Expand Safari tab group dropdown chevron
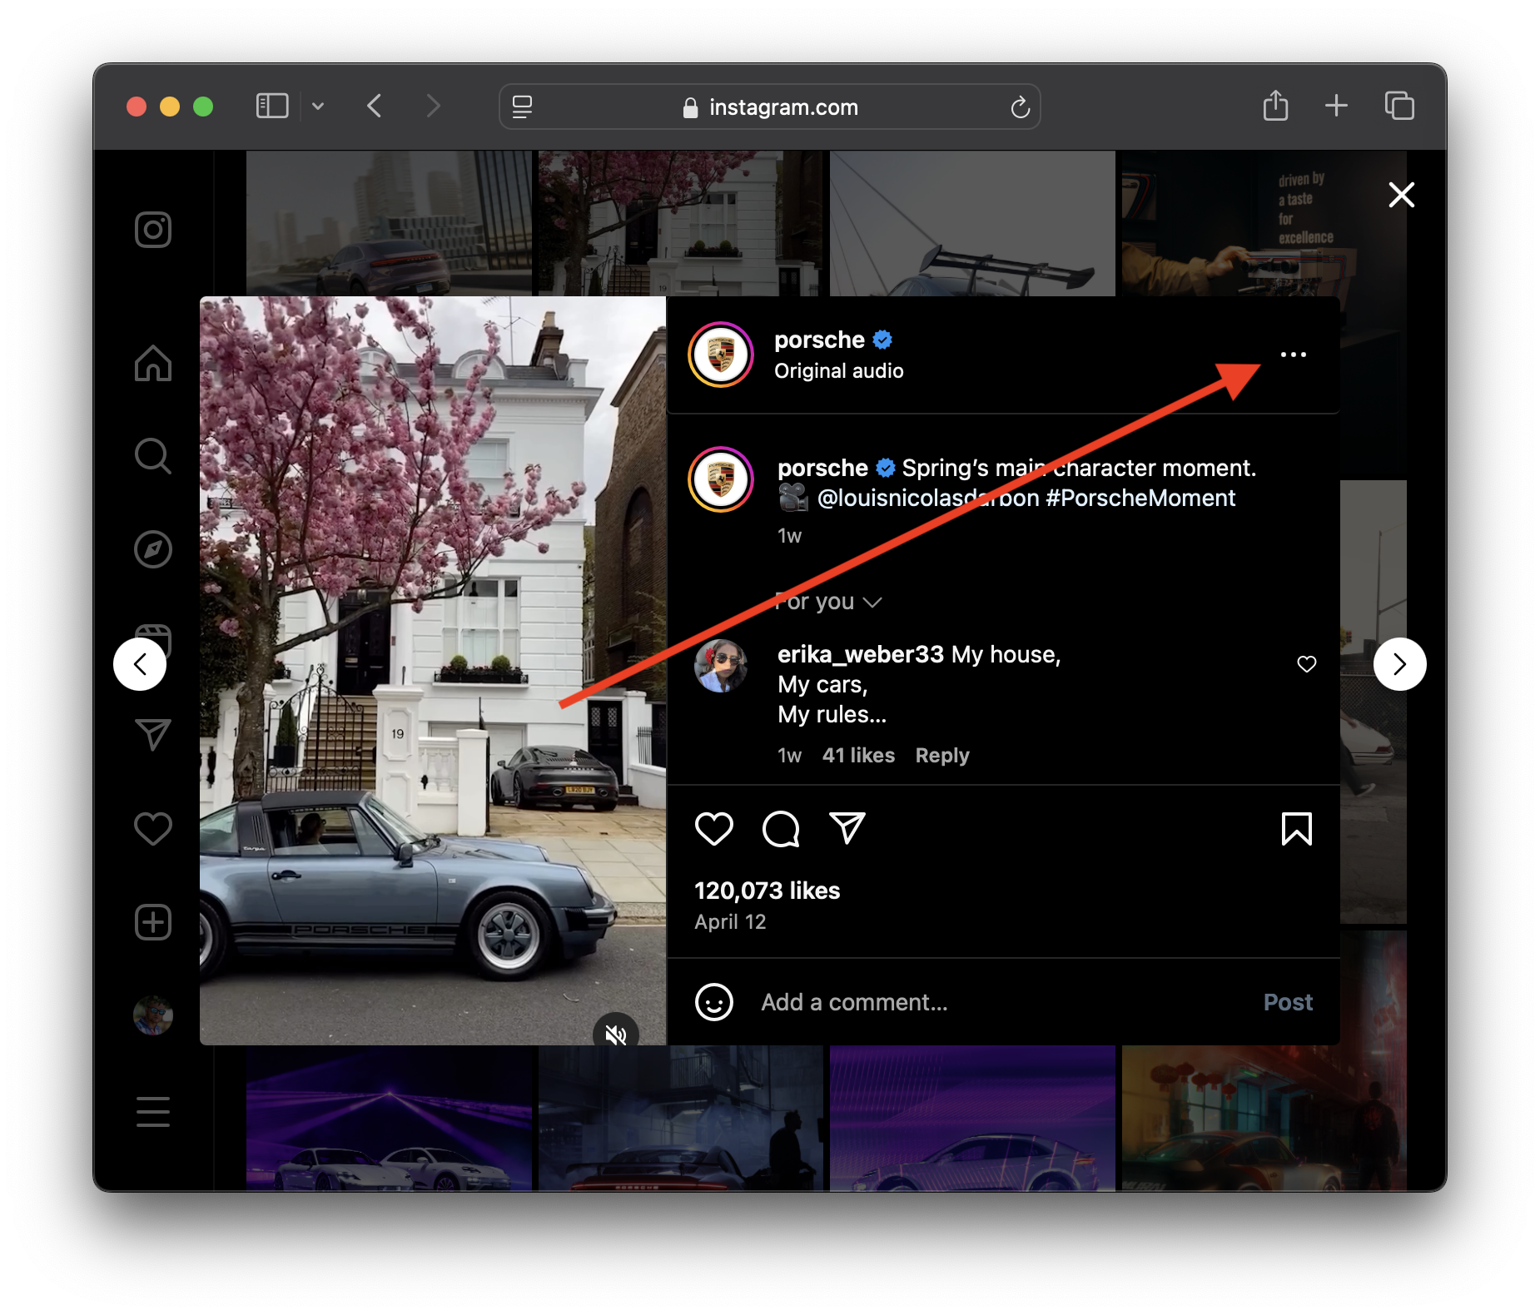The height and width of the screenshot is (1315, 1540). (318, 107)
